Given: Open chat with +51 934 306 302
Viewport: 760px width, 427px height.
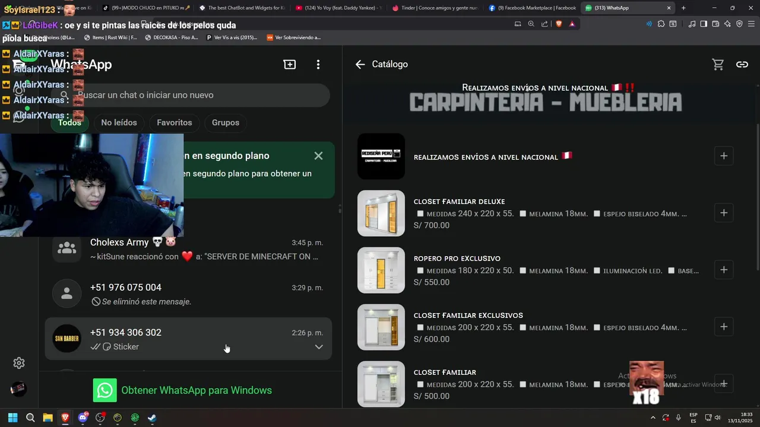Looking at the screenshot, I should [x=188, y=339].
